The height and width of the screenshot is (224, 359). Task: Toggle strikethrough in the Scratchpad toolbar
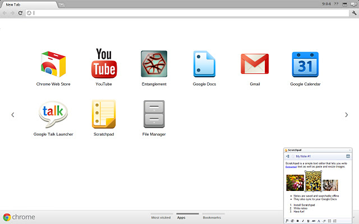(314, 221)
